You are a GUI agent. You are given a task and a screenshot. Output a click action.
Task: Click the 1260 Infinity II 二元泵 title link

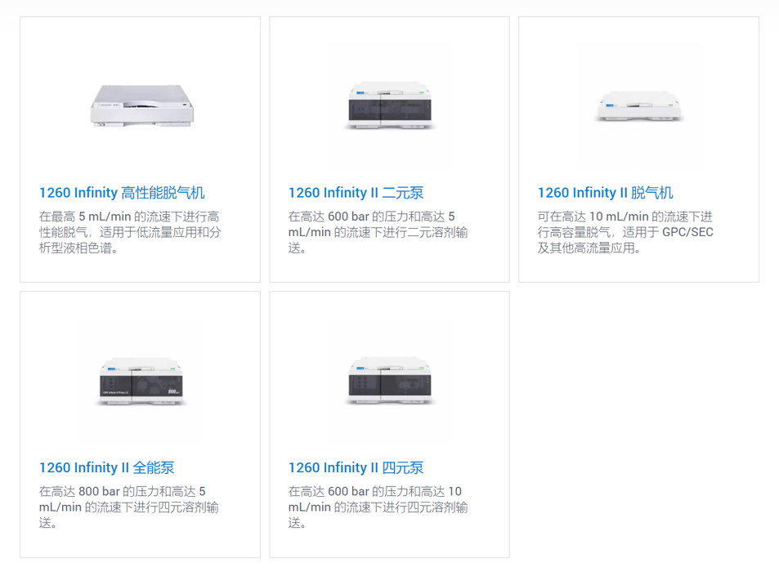point(356,193)
